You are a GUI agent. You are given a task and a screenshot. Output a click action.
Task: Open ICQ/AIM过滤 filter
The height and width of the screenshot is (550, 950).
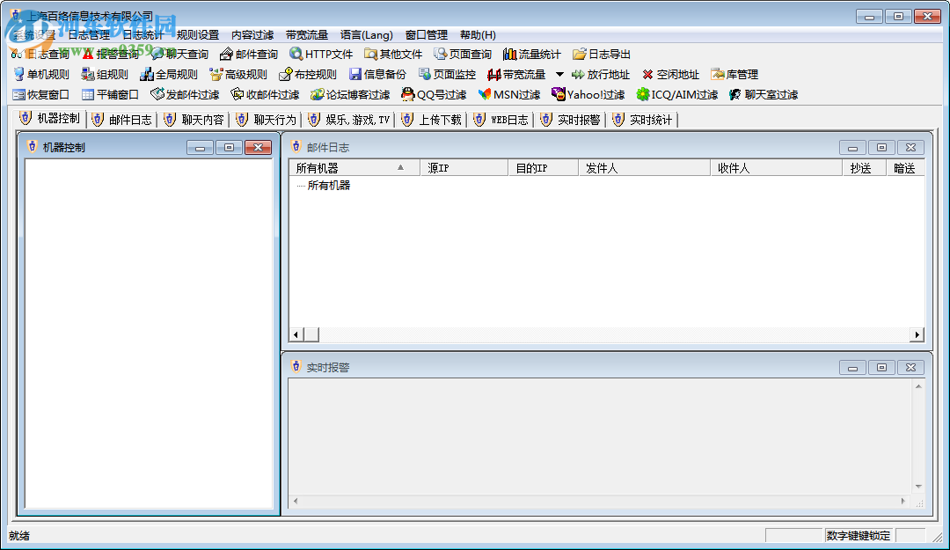[676, 94]
